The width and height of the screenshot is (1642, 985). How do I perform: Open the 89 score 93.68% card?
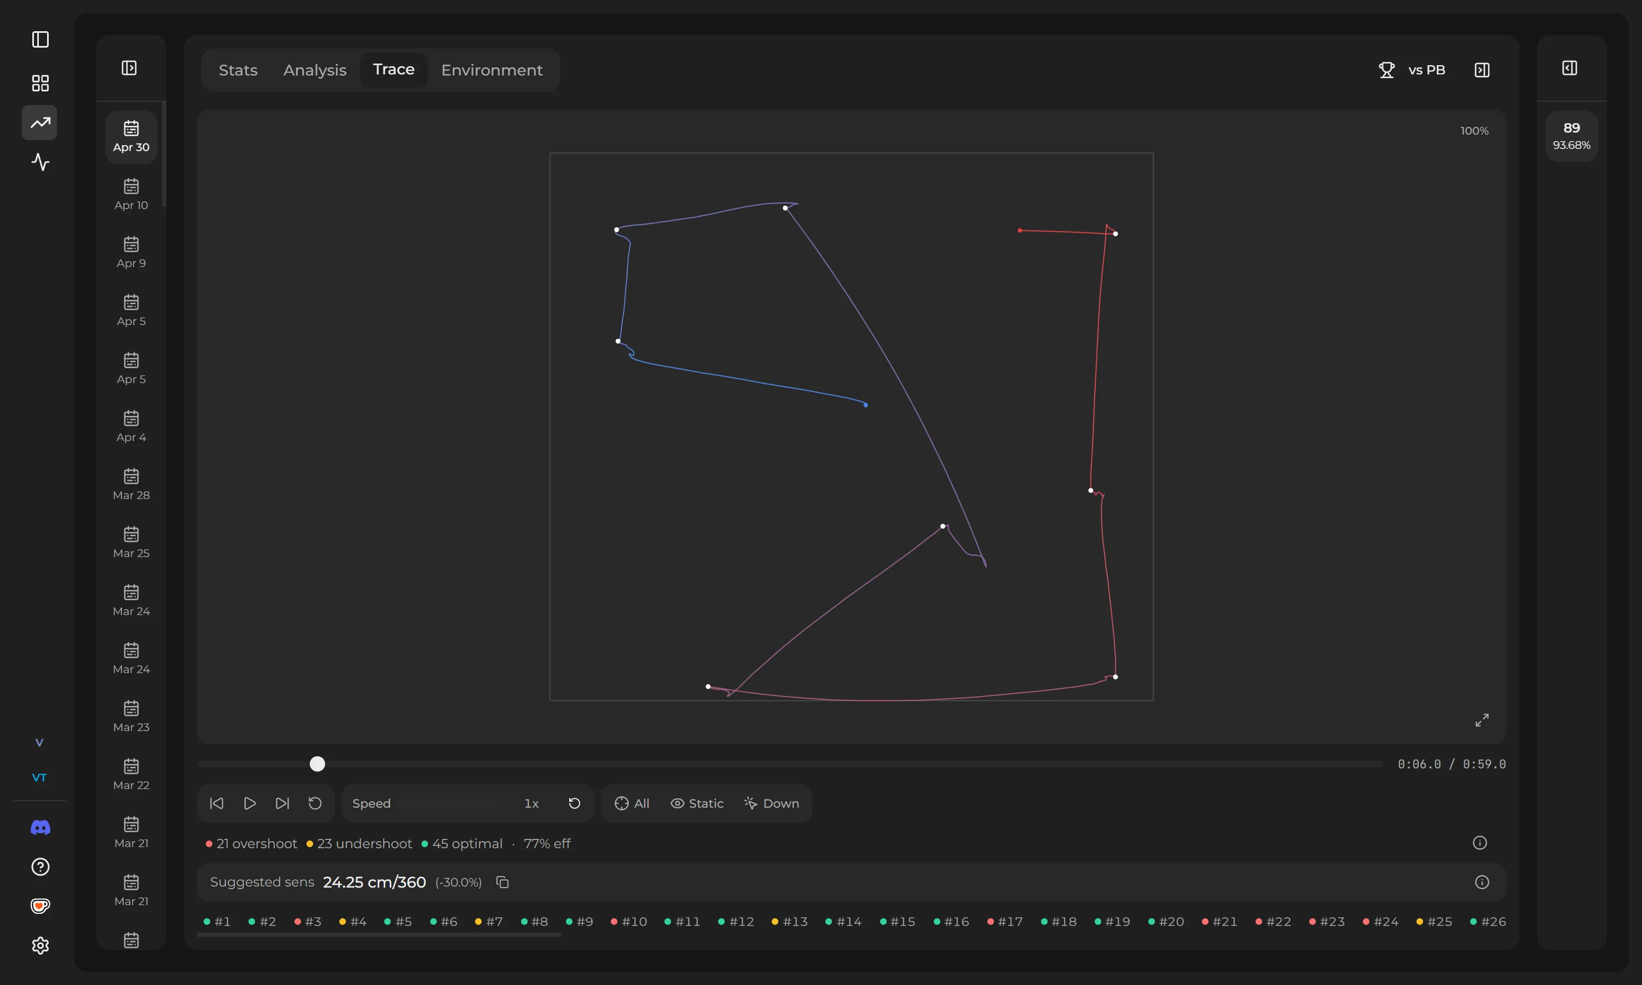pyautogui.click(x=1571, y=136)
